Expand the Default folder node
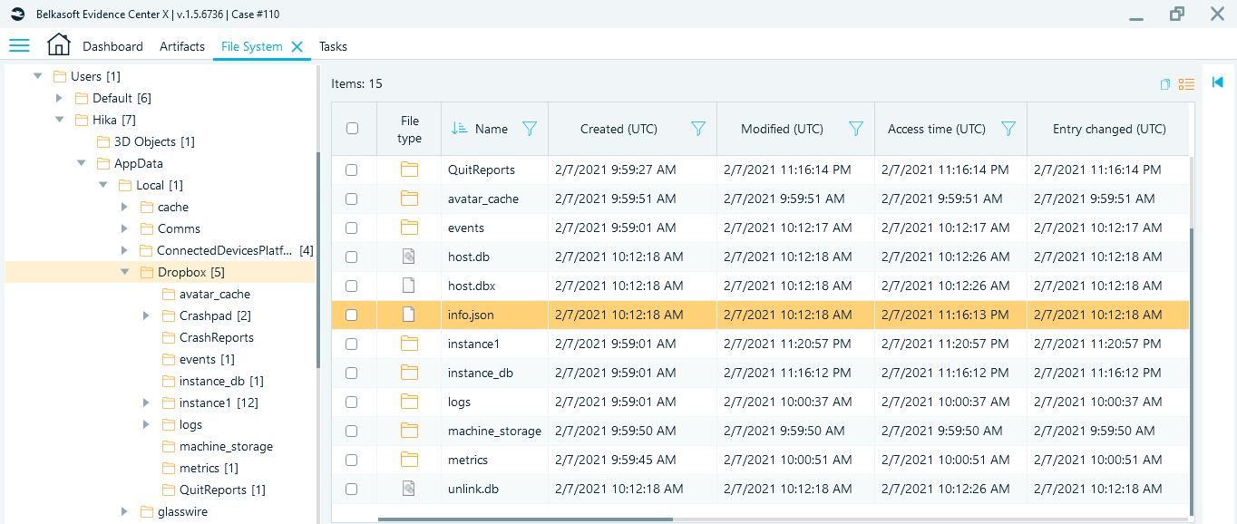1237x524 pixels. click(x=59, y=98)
